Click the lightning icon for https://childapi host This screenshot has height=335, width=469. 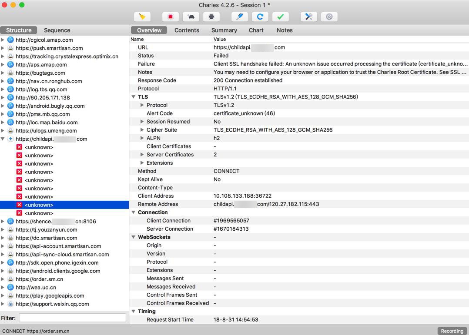[x=10, y=139]
